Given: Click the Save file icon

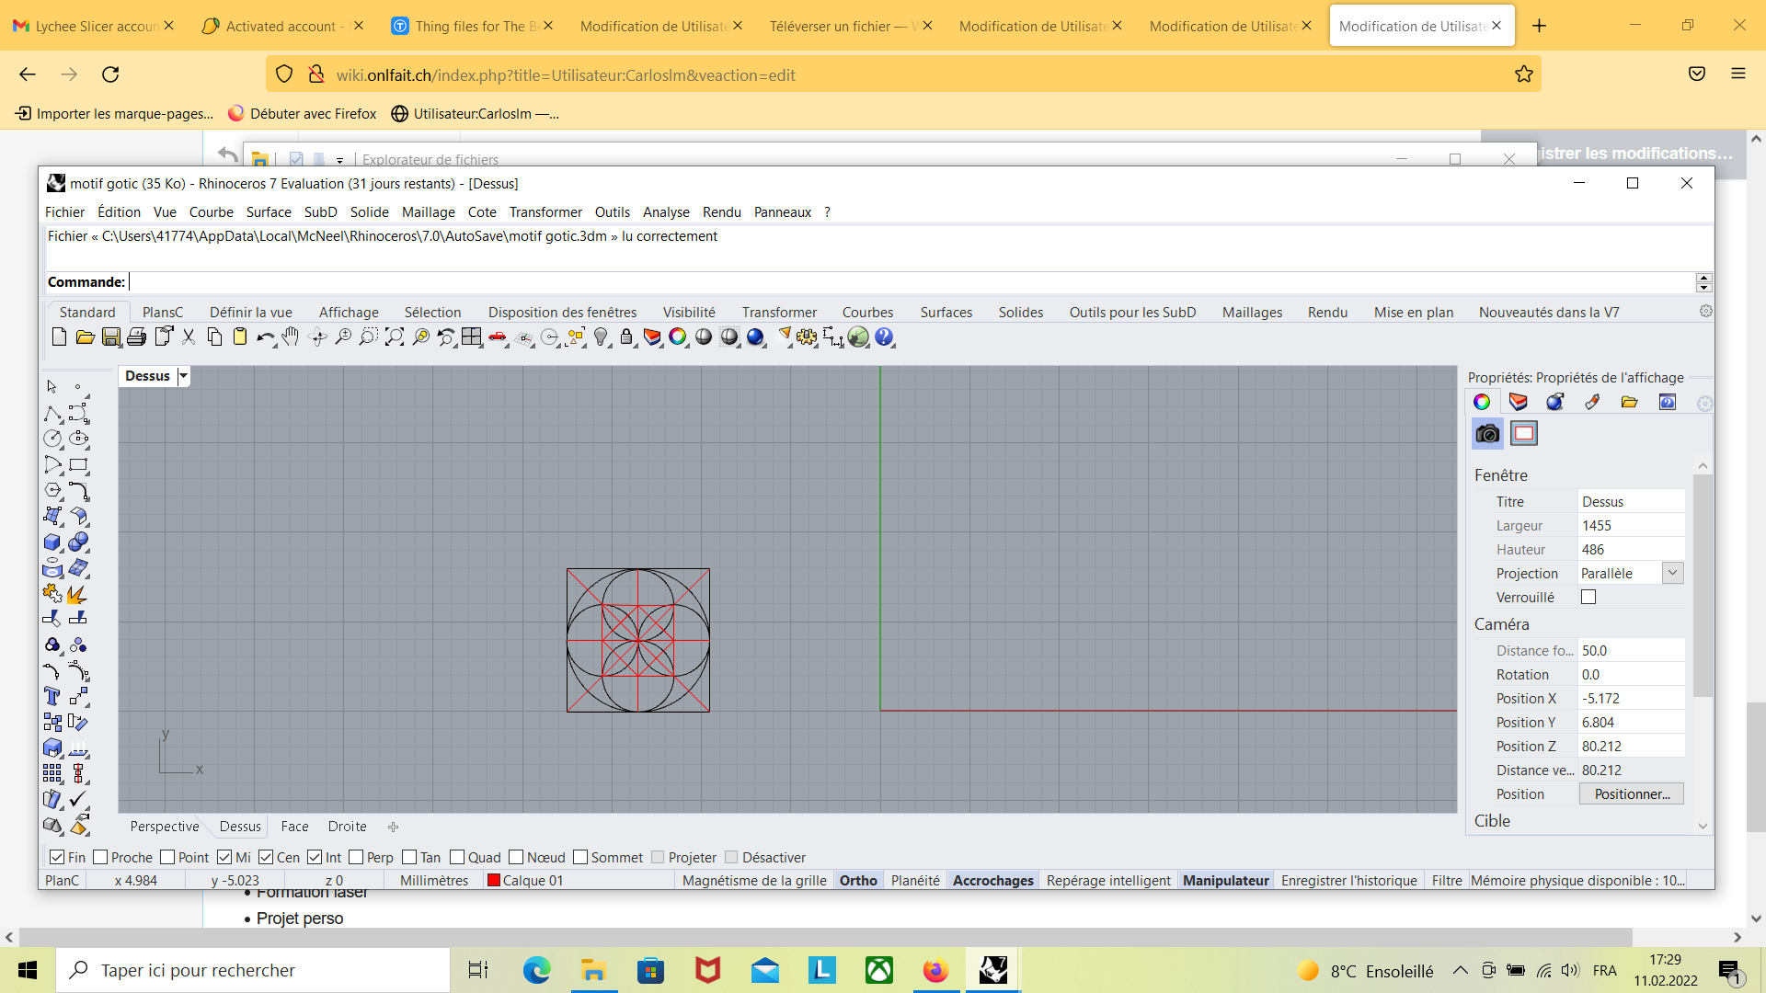Looking at the screenshot, I should point(110,337).
